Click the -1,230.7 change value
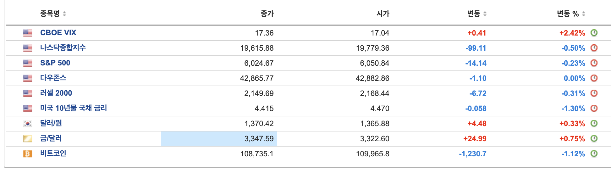Image resolution: width=611 pixels, height=173 pixels. (473, 154)
